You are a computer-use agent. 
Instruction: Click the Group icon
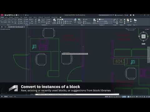114,21
